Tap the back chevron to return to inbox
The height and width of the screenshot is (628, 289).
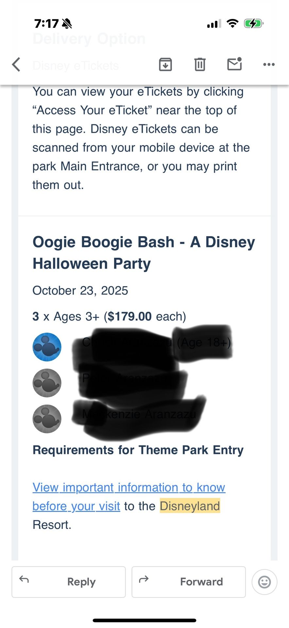(x=16, y=64)
